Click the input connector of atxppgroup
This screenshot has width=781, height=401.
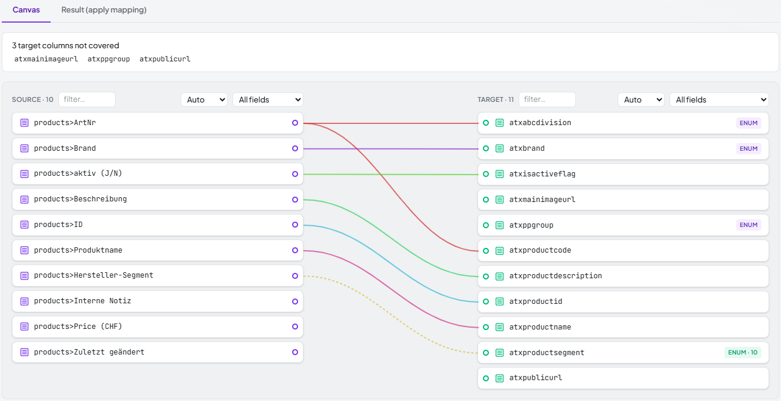486,225
